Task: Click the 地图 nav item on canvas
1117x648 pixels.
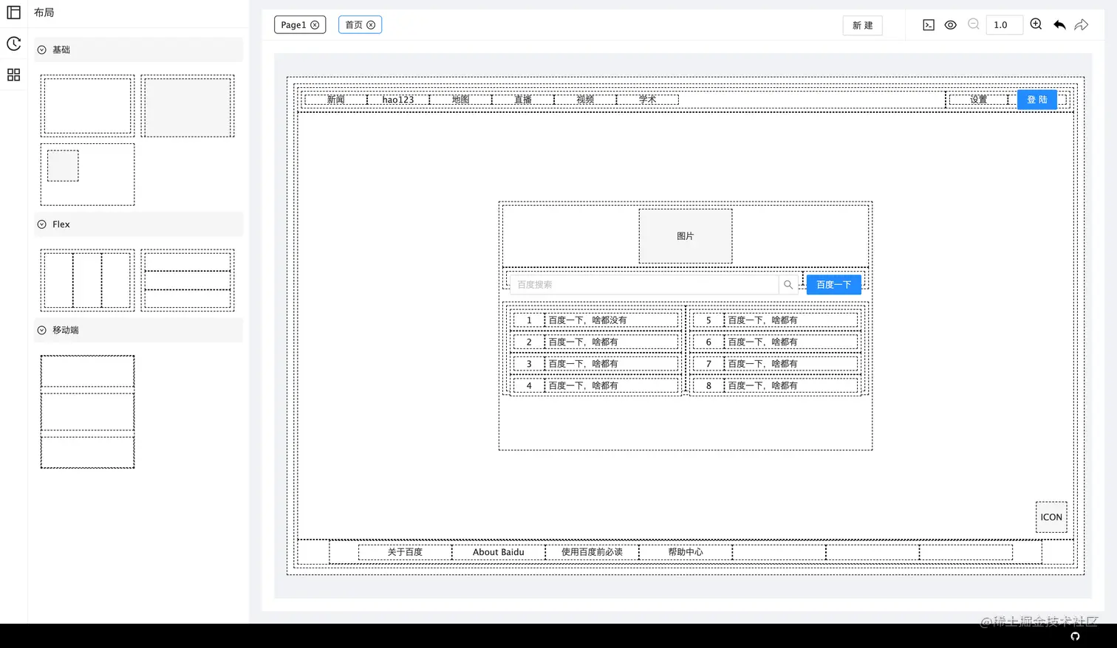Action: point(461,100)
